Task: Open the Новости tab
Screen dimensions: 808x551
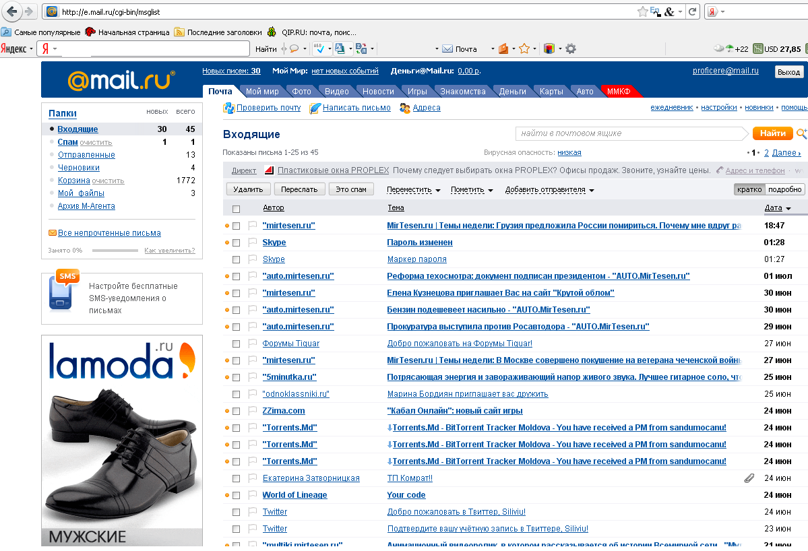Action: pyautogui.click(x=378, y=91)
